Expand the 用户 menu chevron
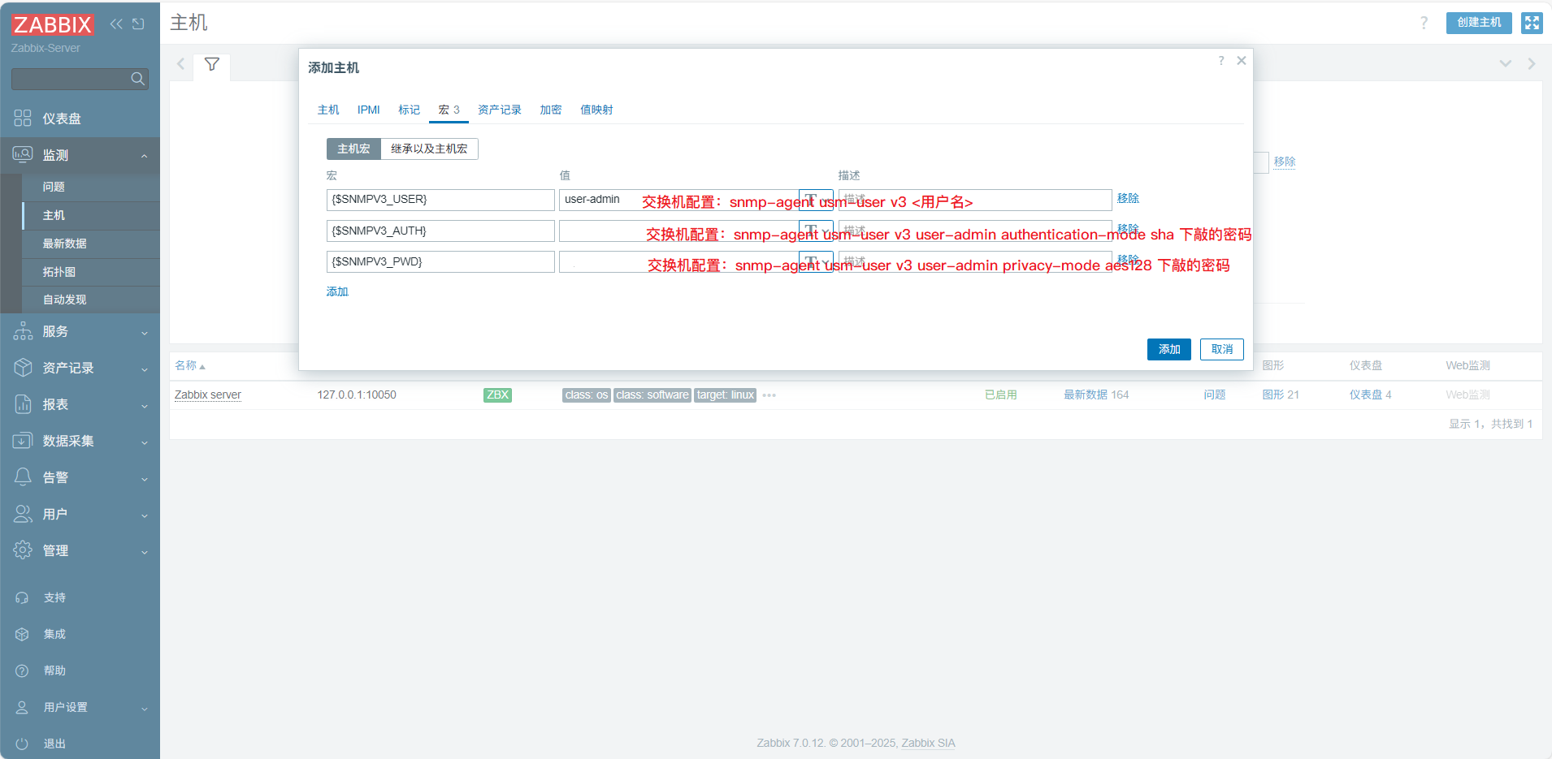The height and width of the screenshot is (759, 1552). (x=145, y=515)
